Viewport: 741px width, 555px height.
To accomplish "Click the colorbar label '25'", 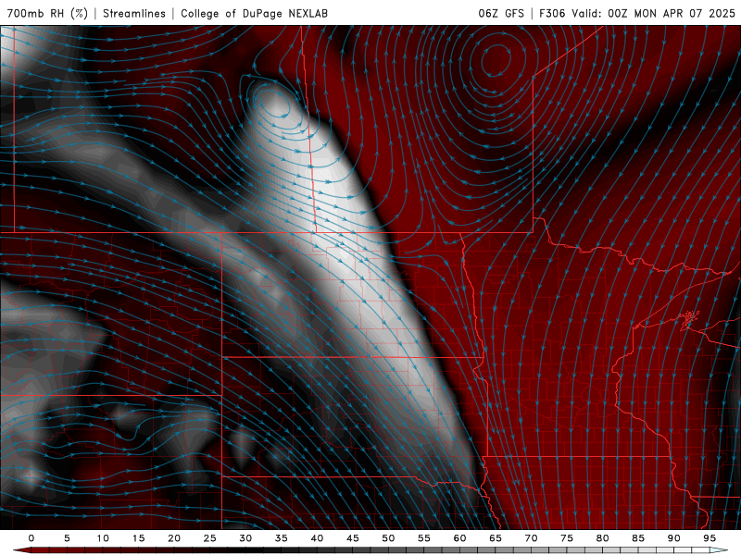I will tap(210, 538).
